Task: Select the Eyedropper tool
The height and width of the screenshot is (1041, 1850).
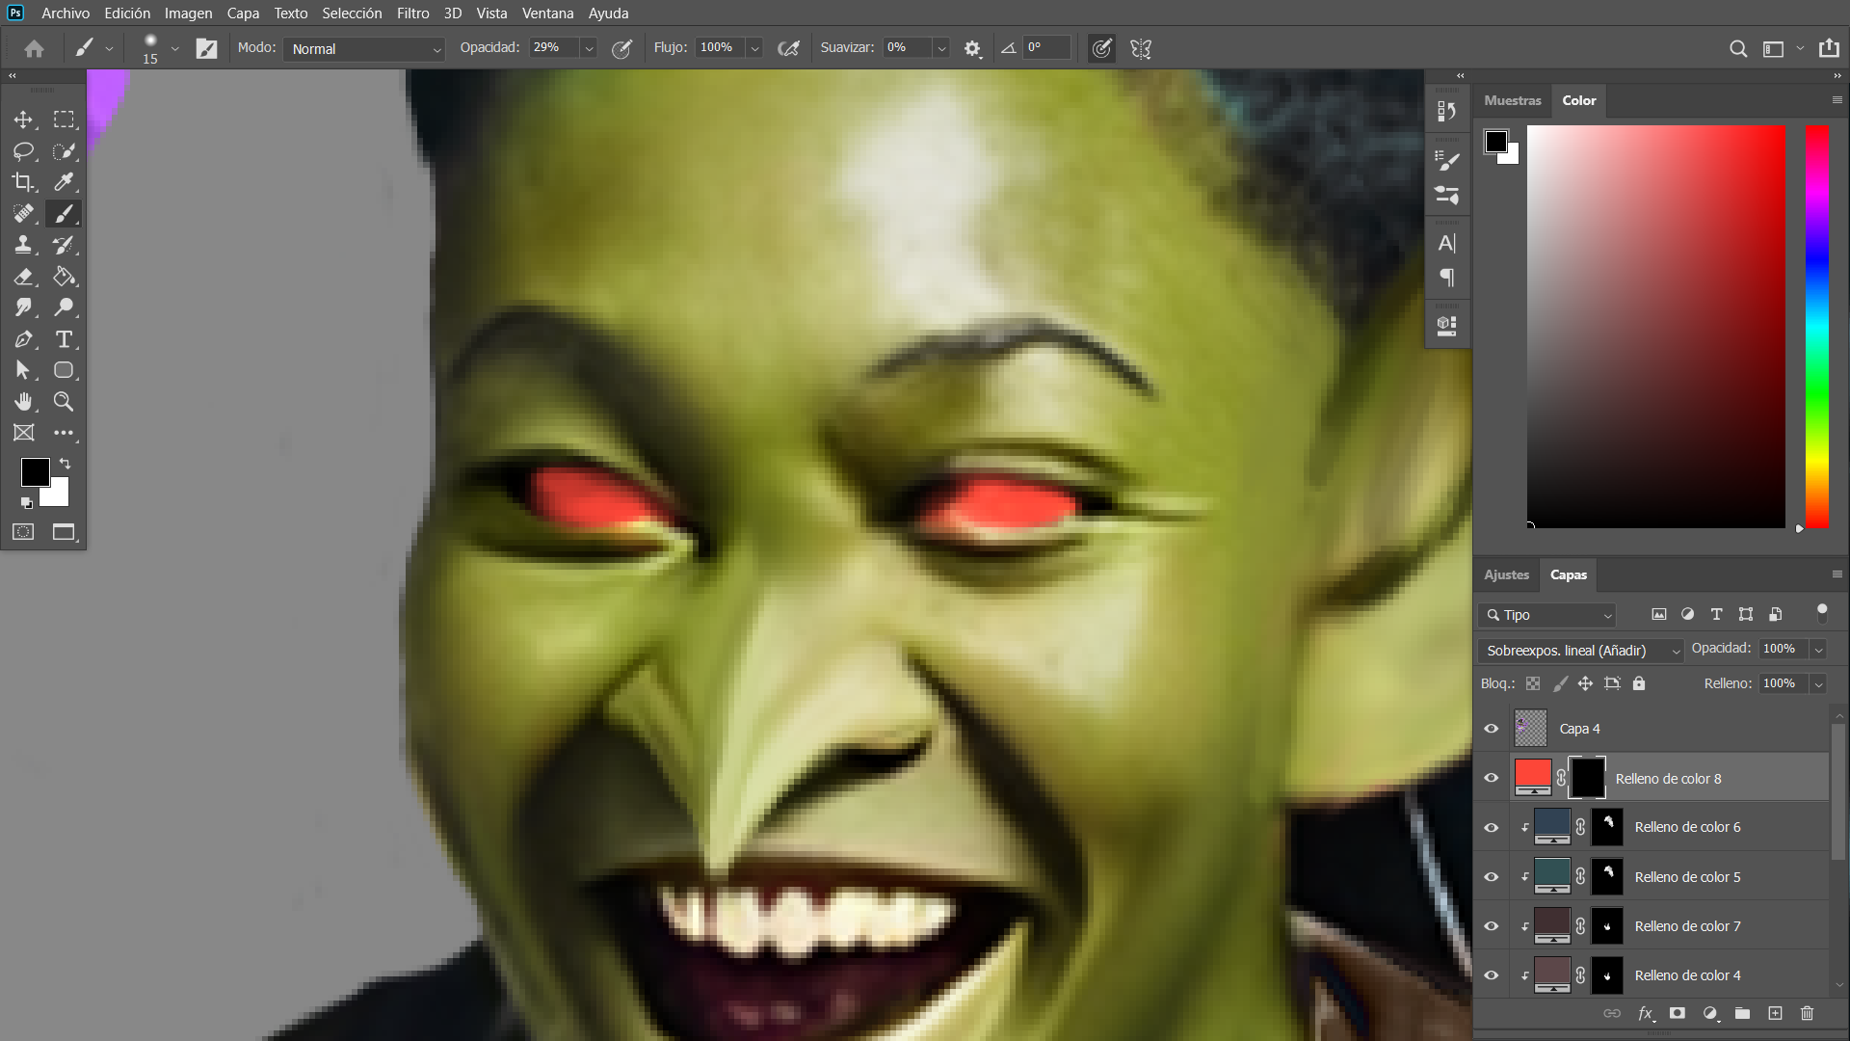Action: [64, 182]
